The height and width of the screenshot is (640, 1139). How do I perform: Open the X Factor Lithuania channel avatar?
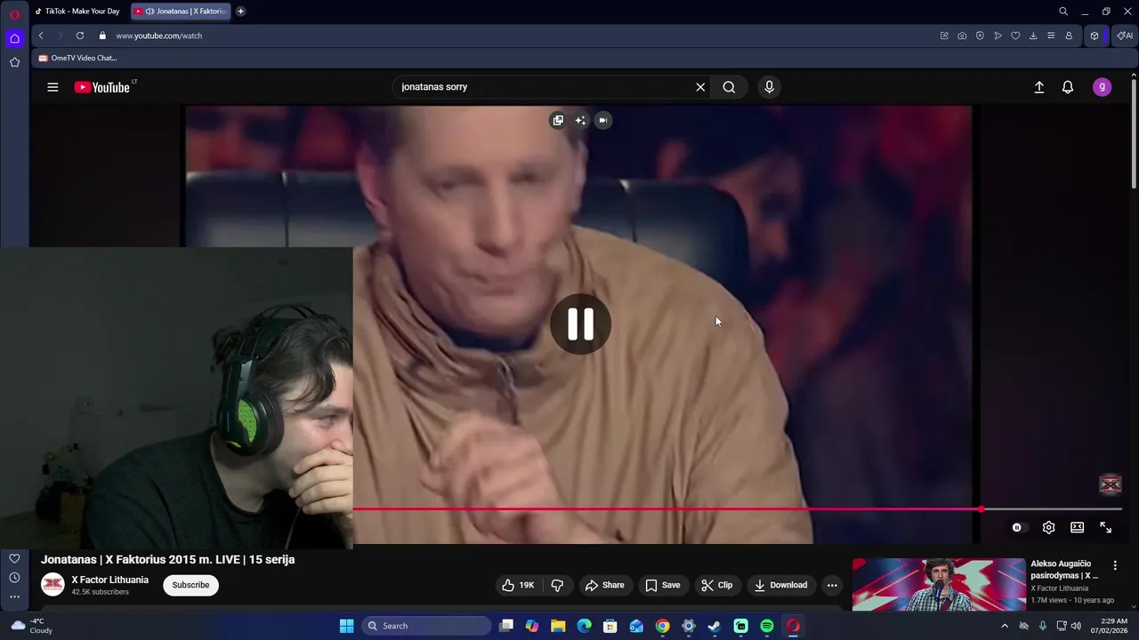coord(53,584)
